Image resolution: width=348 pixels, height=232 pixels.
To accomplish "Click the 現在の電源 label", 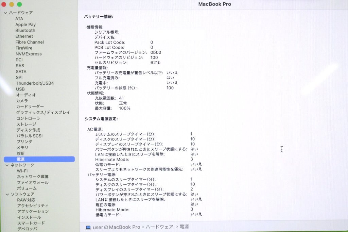I will pos(106,205).
